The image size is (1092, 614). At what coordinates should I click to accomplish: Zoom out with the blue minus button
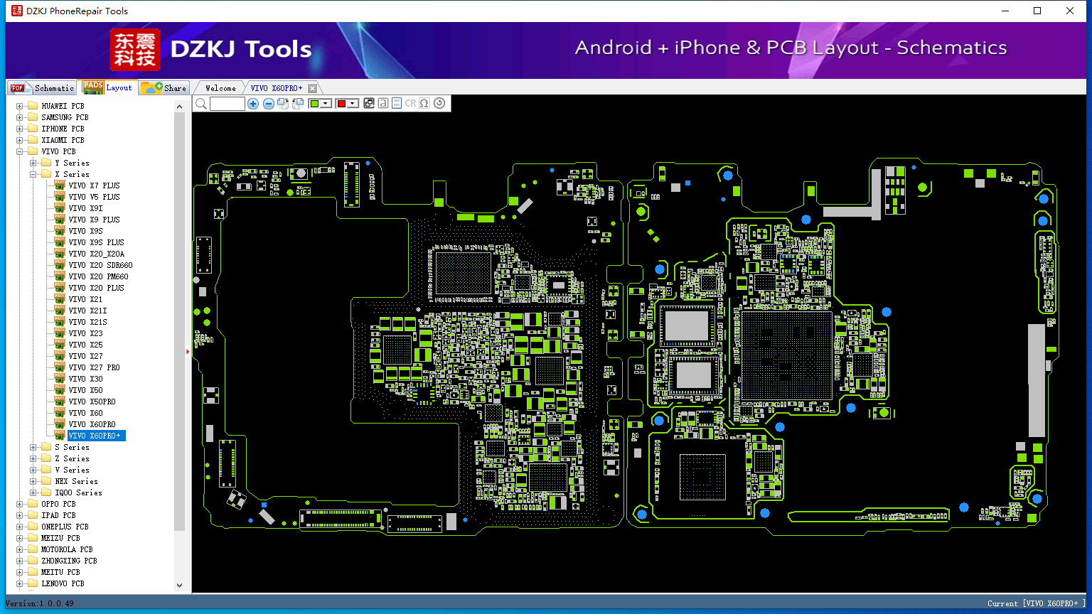click(x=268, y=104)
